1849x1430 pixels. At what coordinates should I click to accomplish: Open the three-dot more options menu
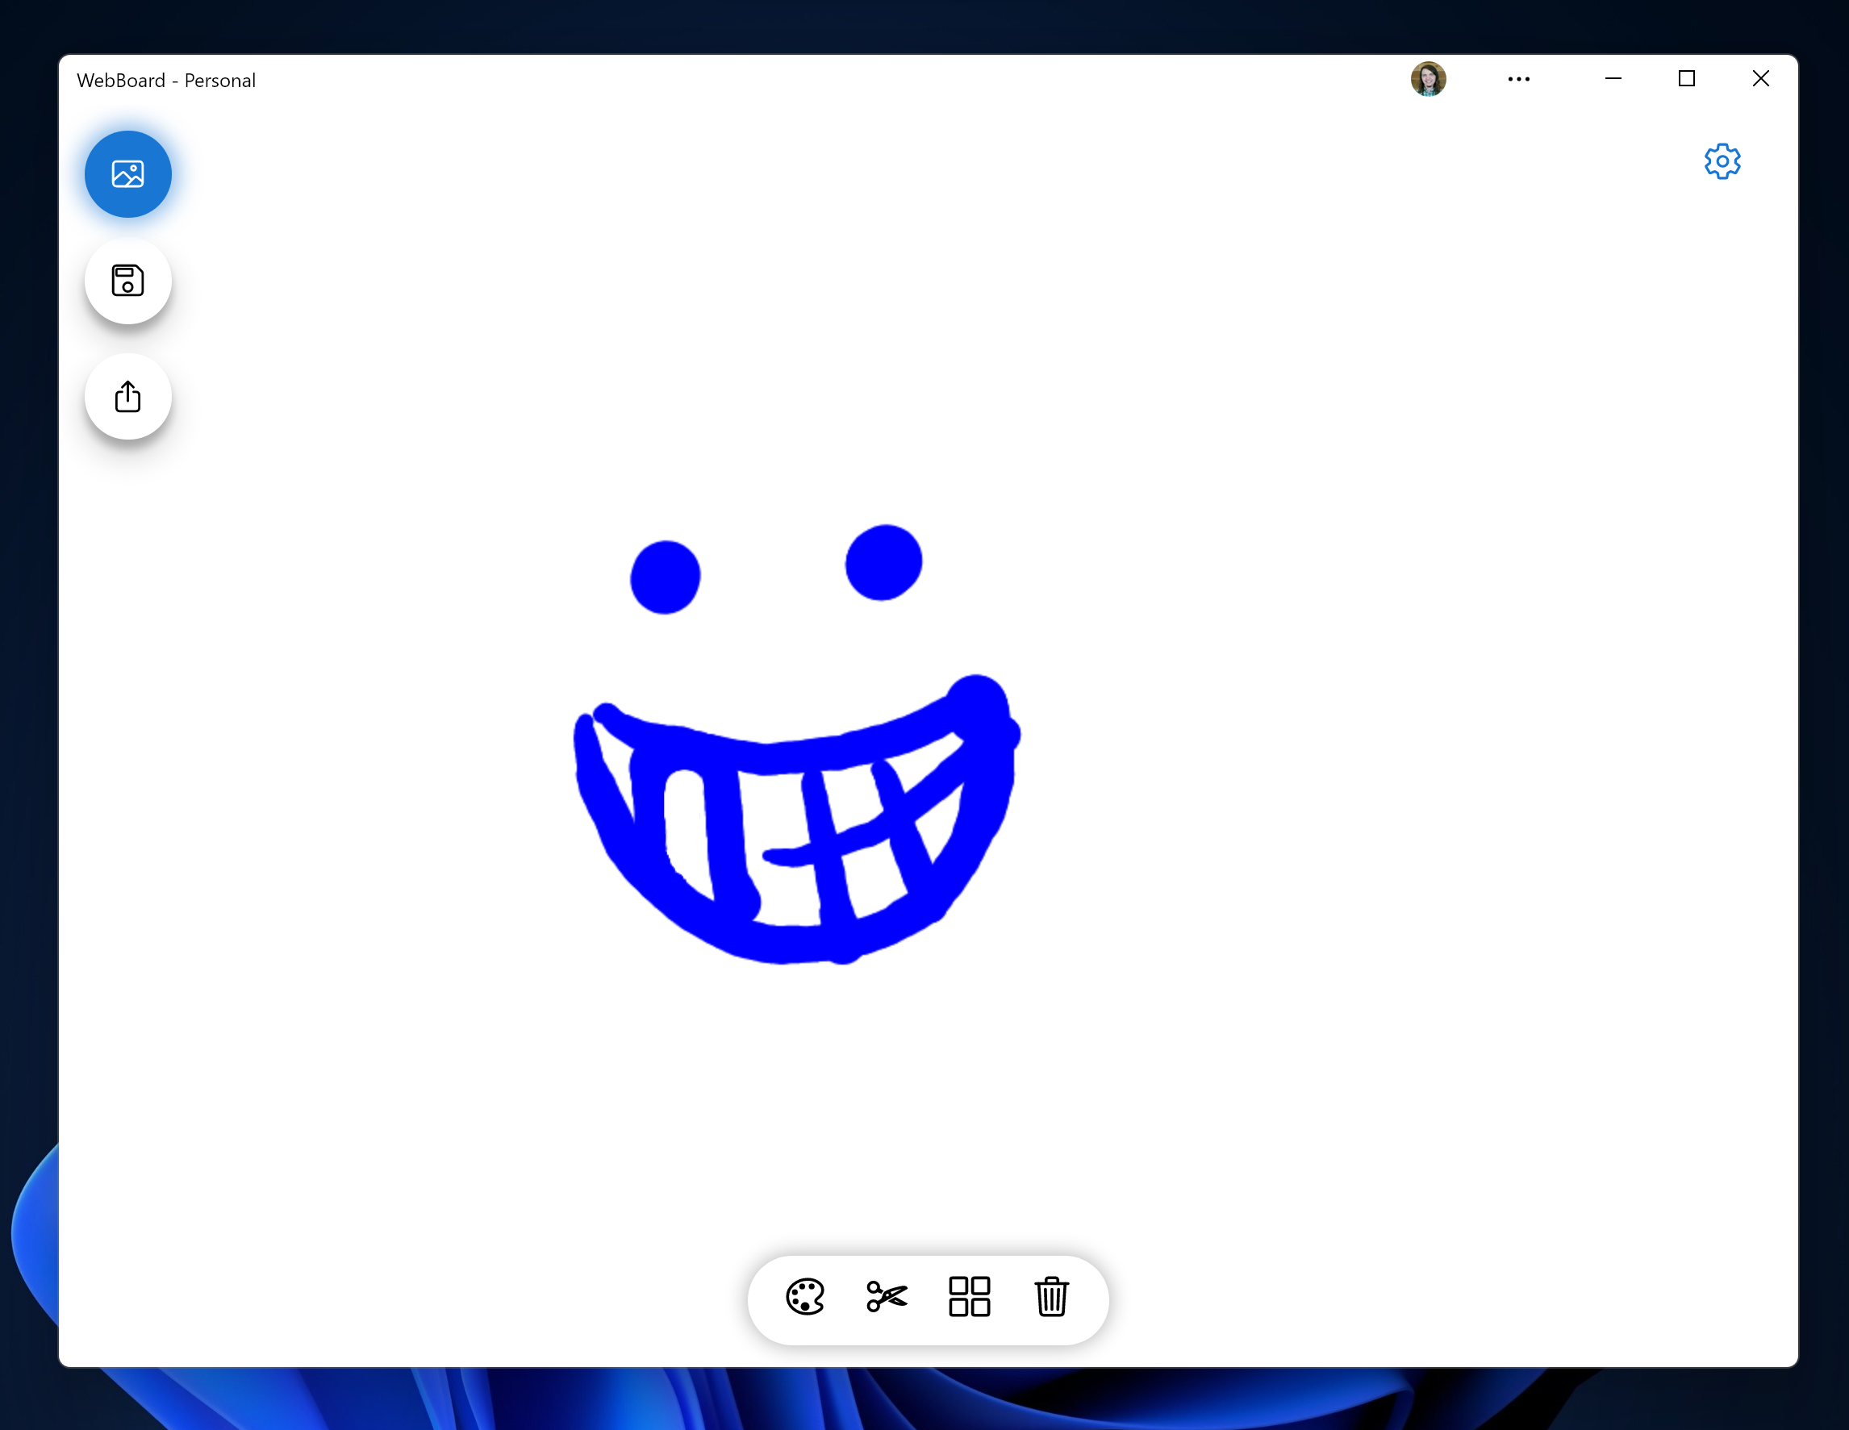(1518, 80)
